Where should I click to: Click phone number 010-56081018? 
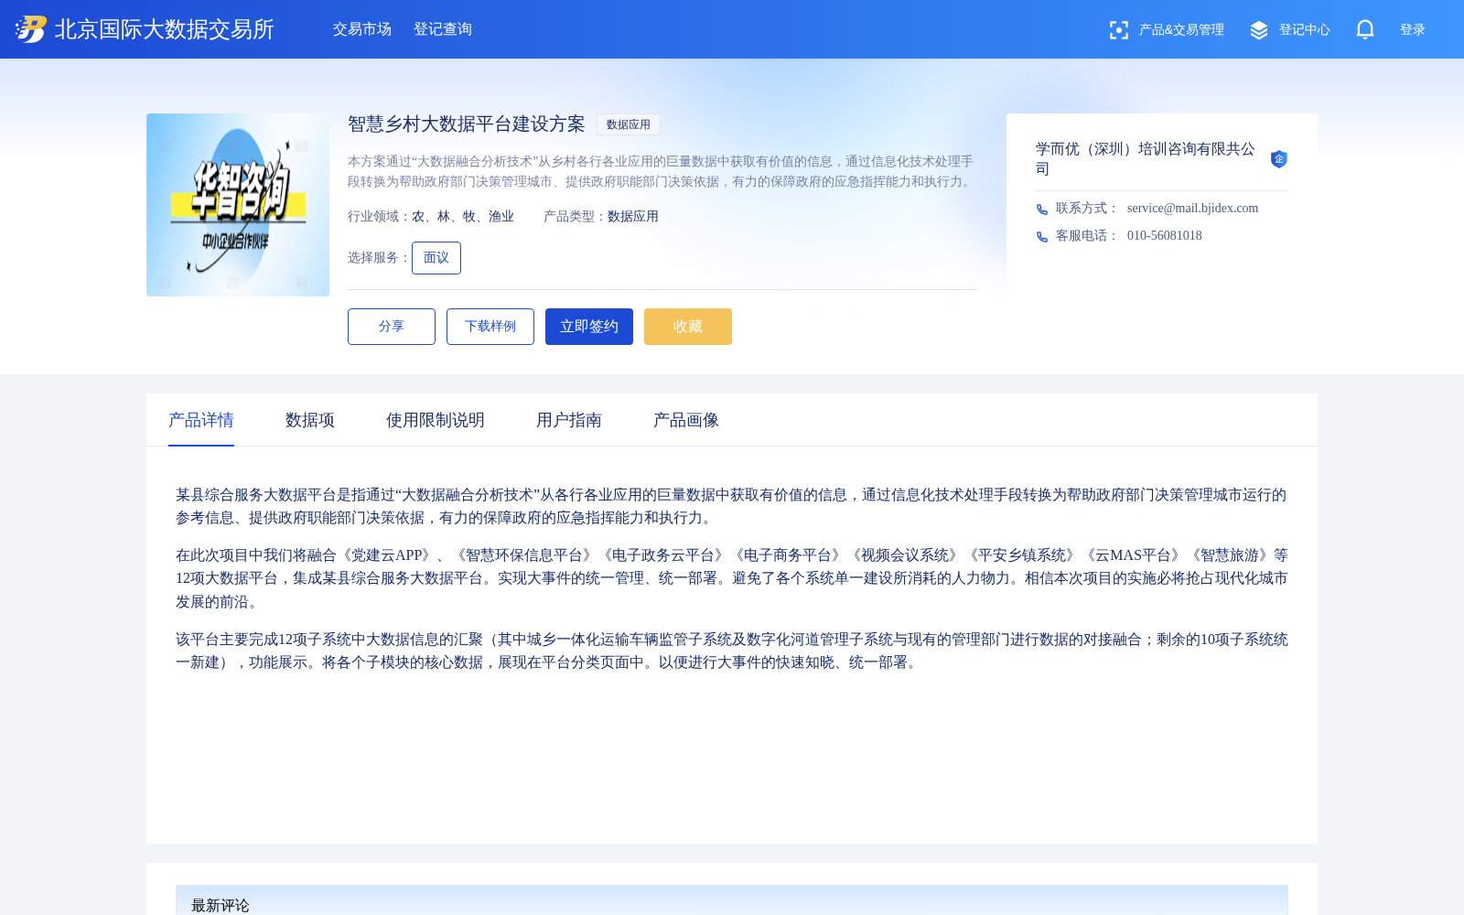tap(1165, 236)
